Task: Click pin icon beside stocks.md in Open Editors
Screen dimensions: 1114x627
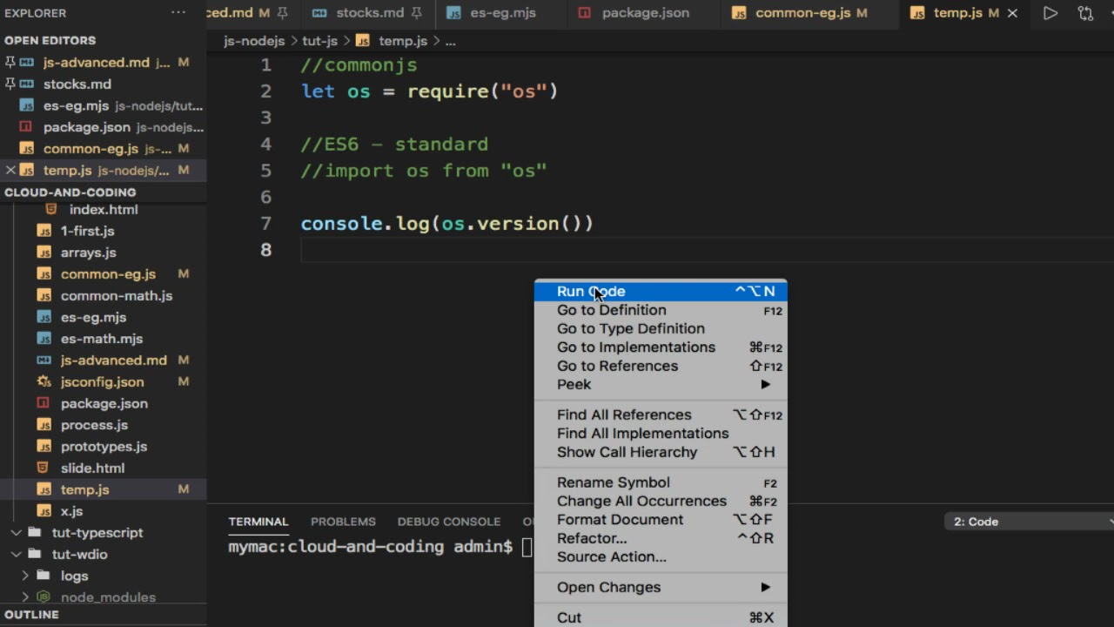Action: [x=10, y=84]
